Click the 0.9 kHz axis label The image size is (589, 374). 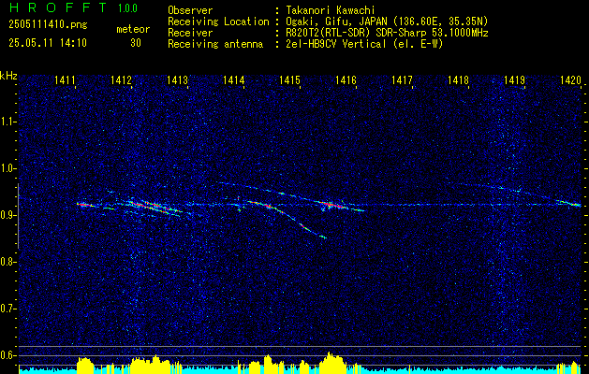tap(7, 215)
